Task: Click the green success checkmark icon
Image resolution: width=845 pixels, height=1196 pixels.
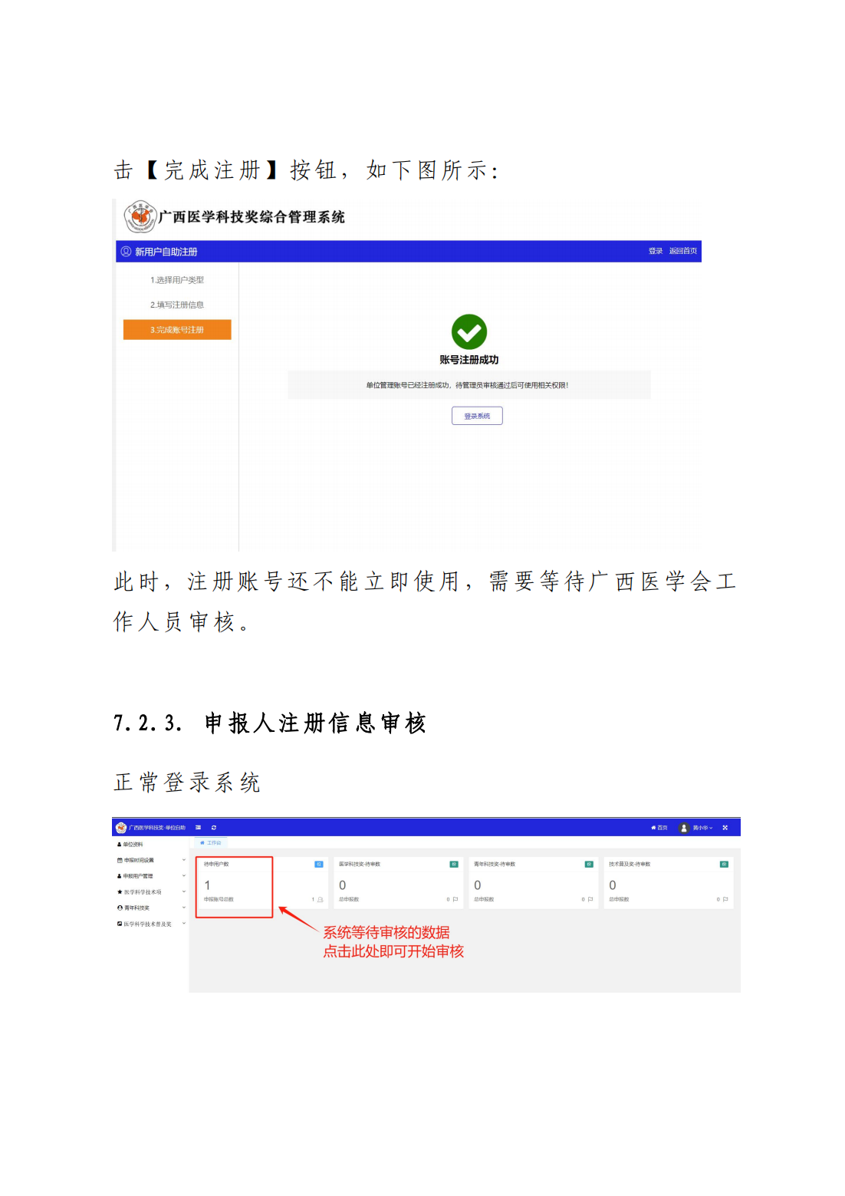Action: (x=469, y=332)
